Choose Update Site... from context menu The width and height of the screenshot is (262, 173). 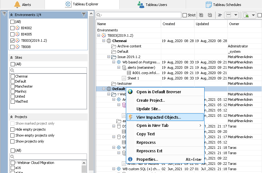(x=165, y=109)
